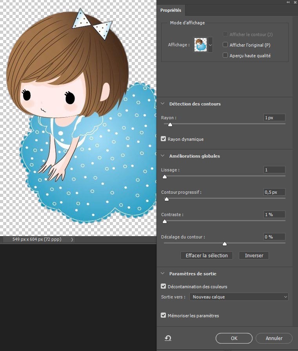Screen dimensions: 298x351
Task: Uncheck Rayon dynamique
Action: point(164,139)
